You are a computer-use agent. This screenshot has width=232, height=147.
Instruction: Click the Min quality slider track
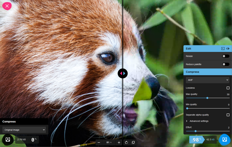pyautogui.click(x=208, y=109)
